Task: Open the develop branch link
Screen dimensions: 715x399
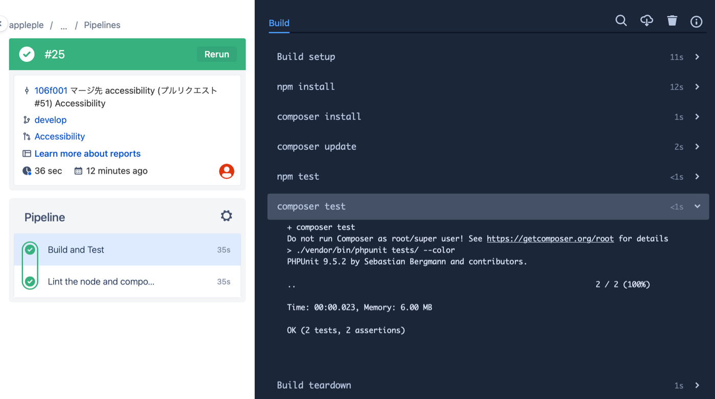Action: click(x=51, y=120)
